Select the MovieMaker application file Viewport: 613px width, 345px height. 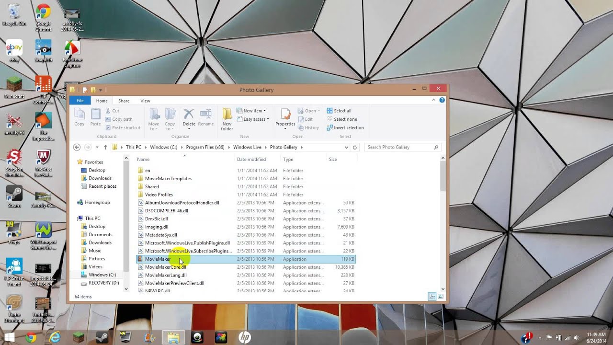pyautogui.click(x=246, y=259)
